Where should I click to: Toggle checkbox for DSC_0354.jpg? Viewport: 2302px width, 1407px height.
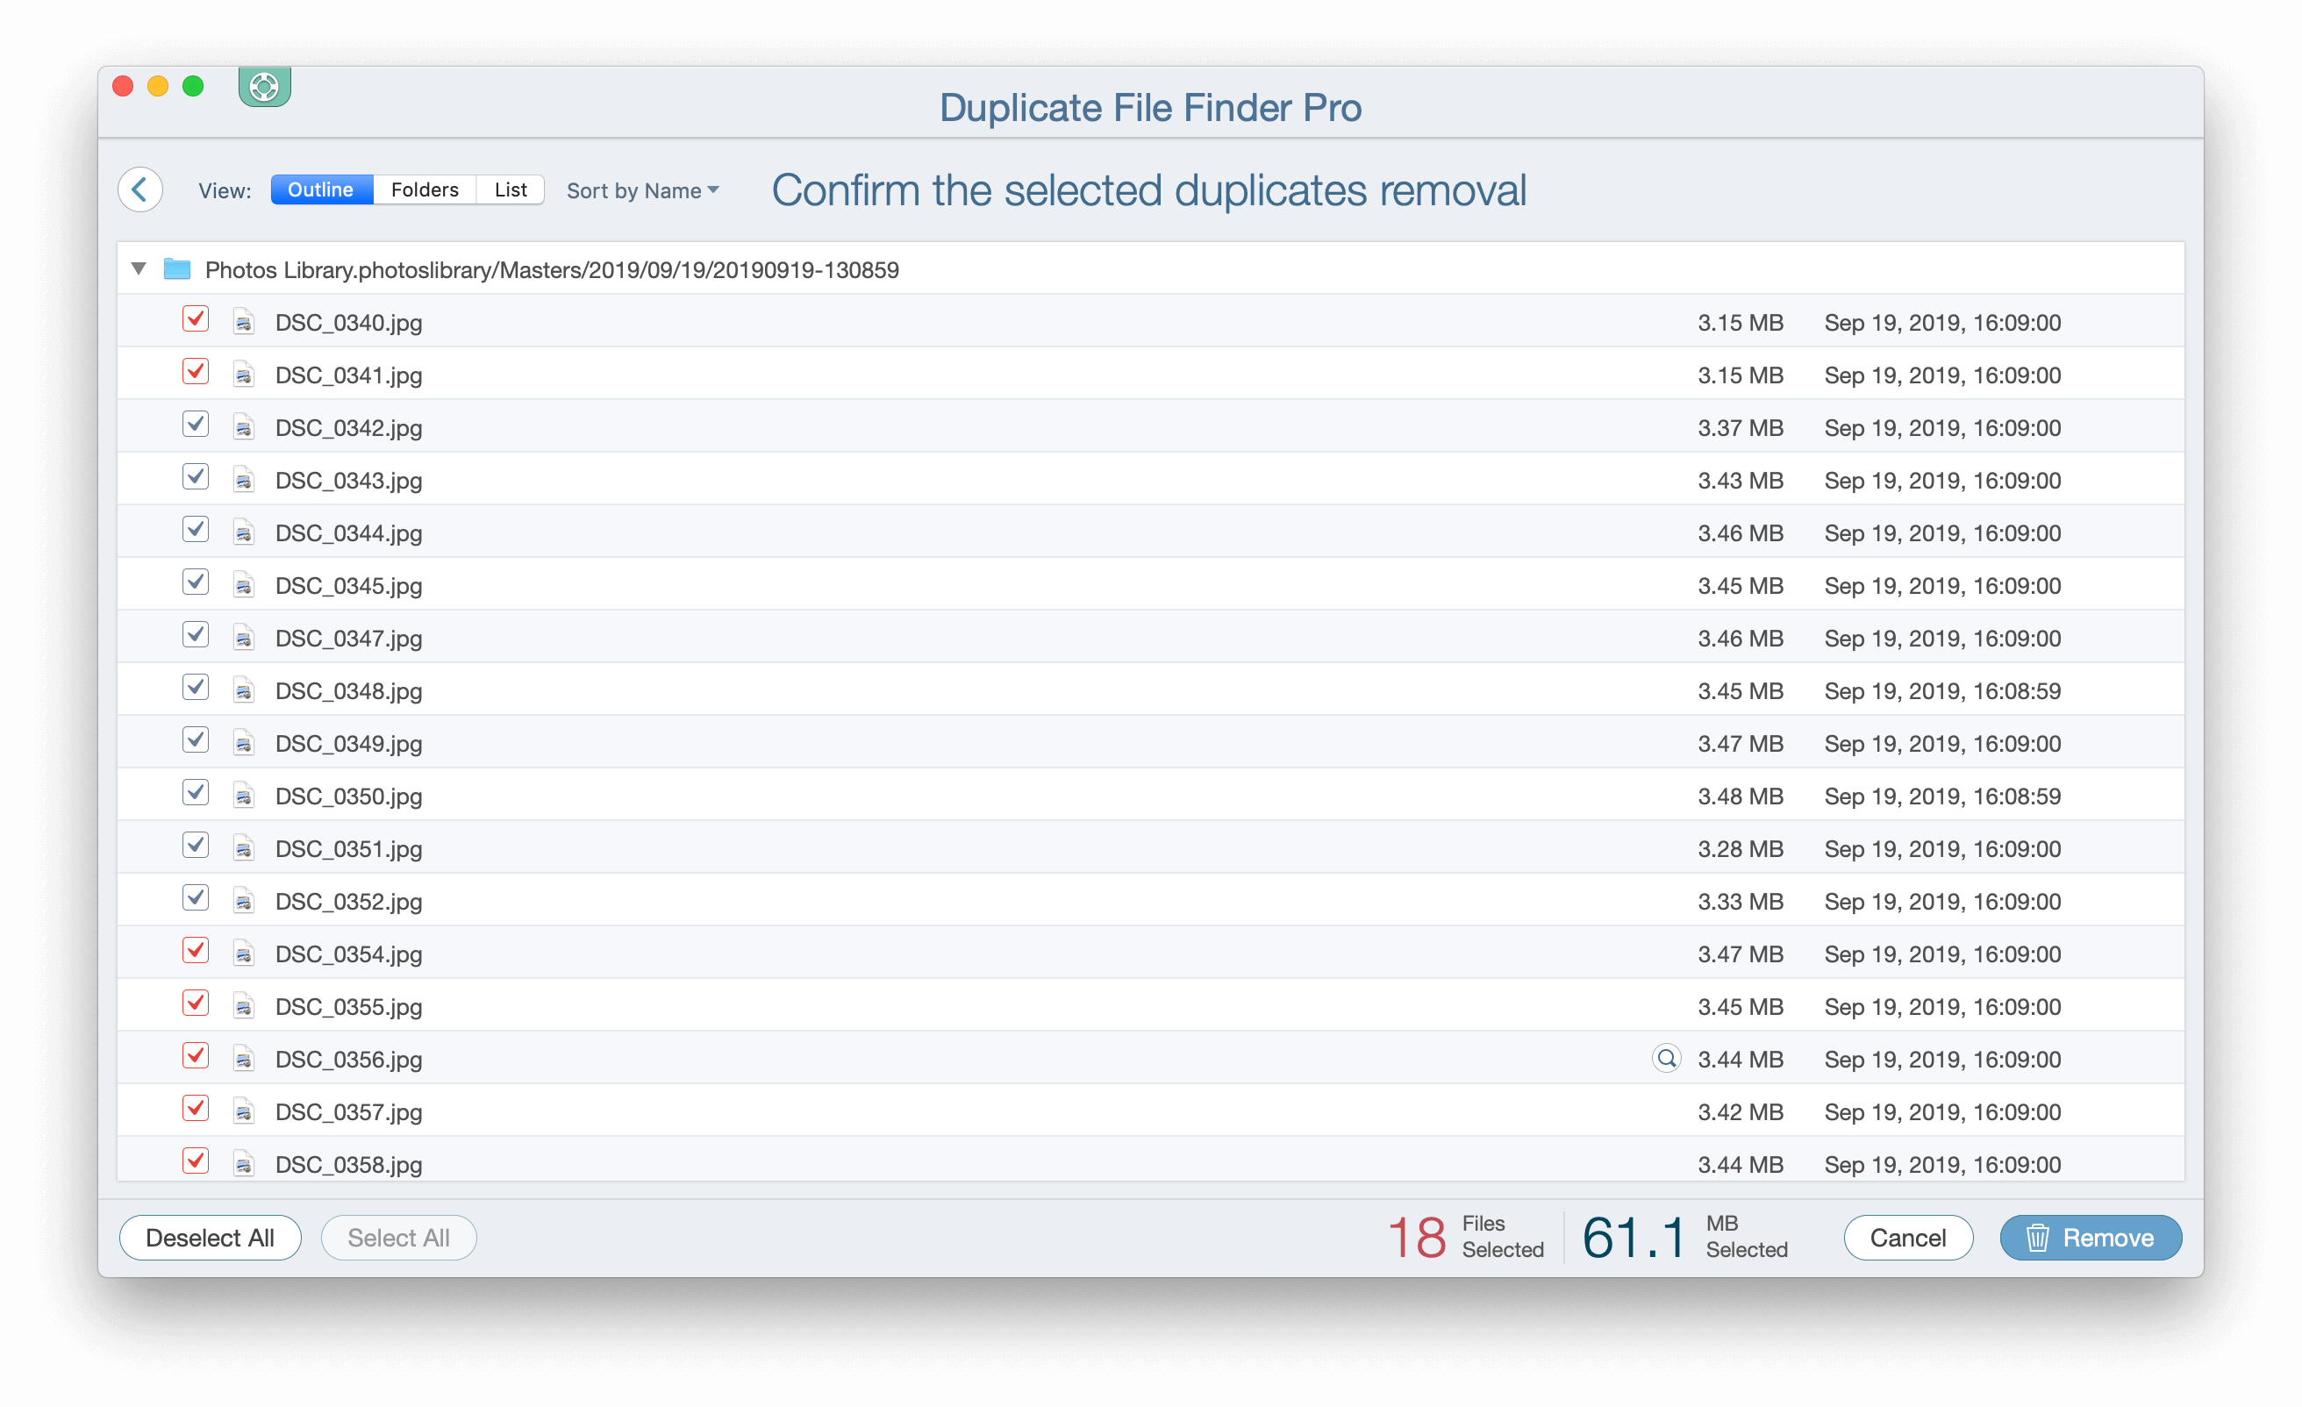(x=196, y=952)
